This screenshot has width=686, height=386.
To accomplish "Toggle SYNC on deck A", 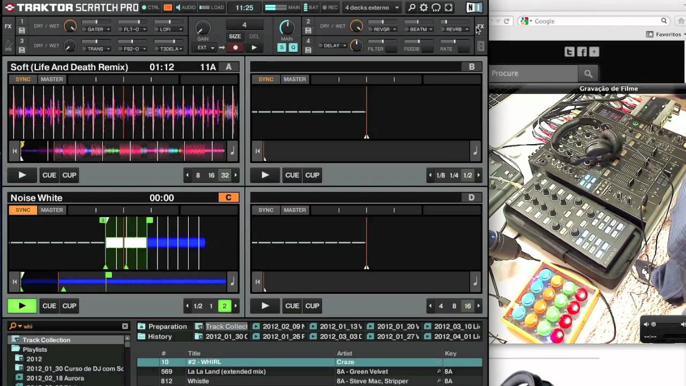I will click(23, 79).
